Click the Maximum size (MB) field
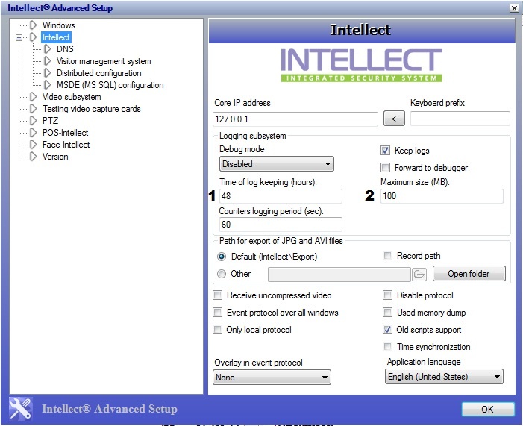 click(x=442, y=195)
